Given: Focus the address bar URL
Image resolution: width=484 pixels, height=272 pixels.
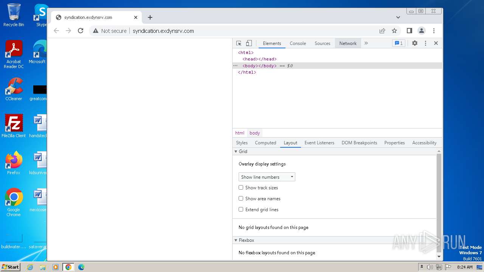Looking at the screenshot, I should coord(163,31).
